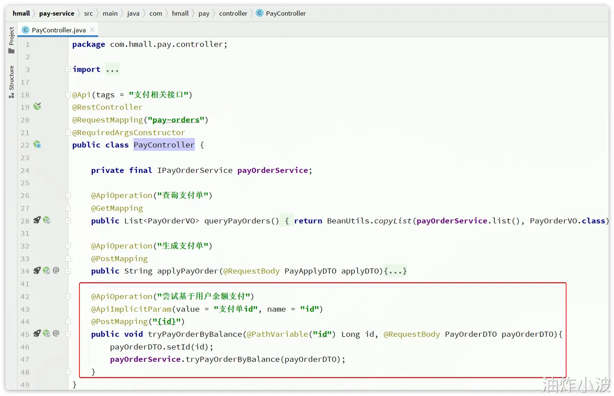Click the @GetMapping annotation
The height and width of the screenshot is (396, 614).
point(117,208)
